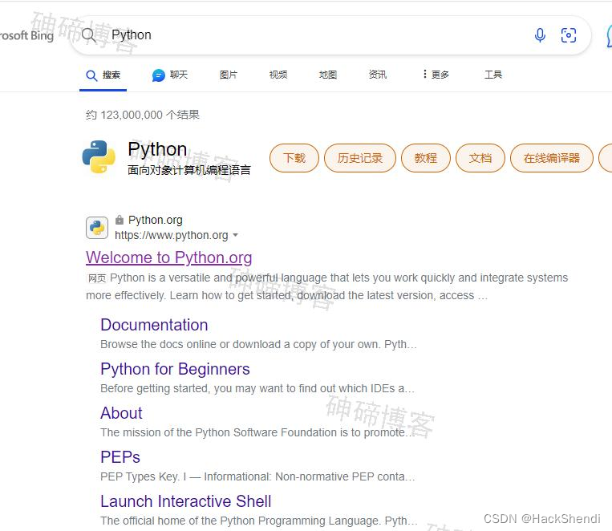
Task: Click the 'The official home' snippet
Action: pos(259,521)
